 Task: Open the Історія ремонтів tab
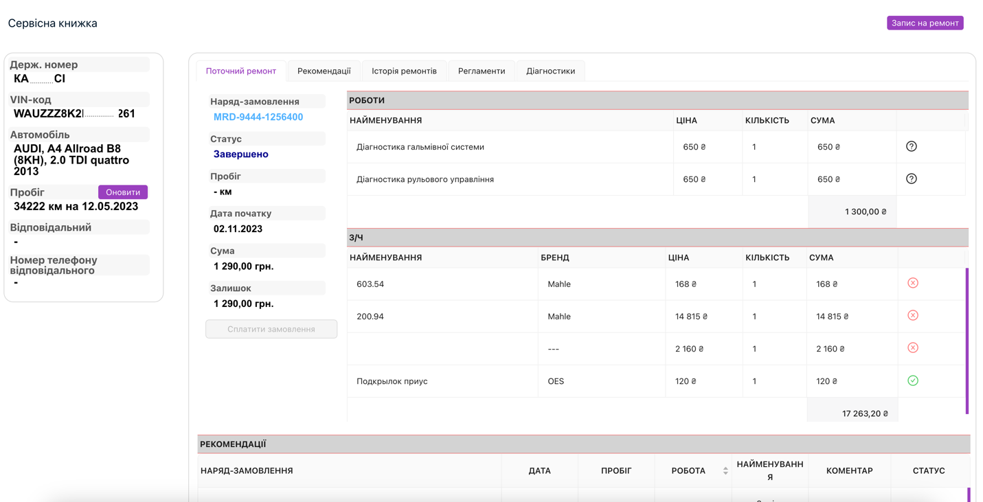point(404,71)
